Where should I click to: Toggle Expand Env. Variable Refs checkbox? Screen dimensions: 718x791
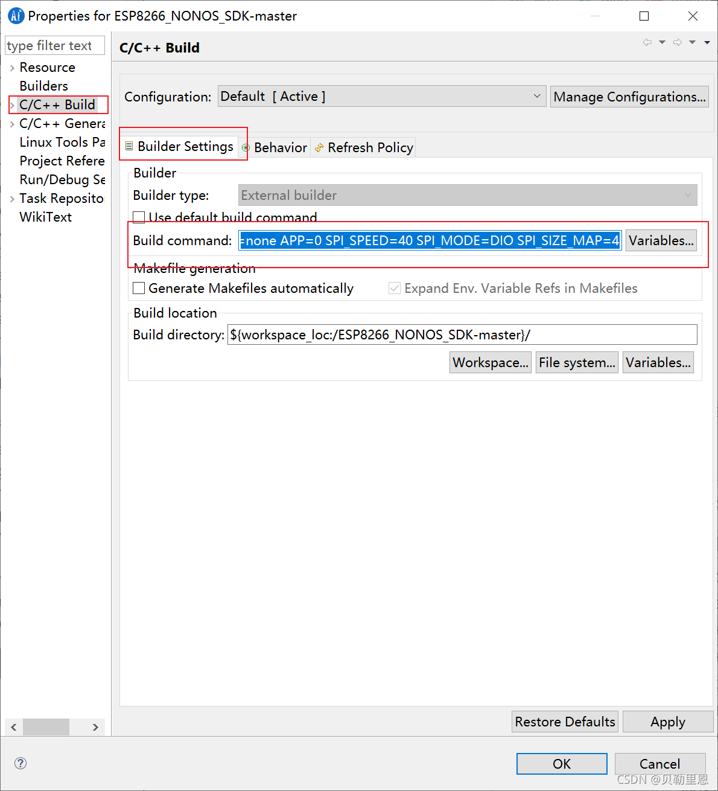[x=395, y=289]
